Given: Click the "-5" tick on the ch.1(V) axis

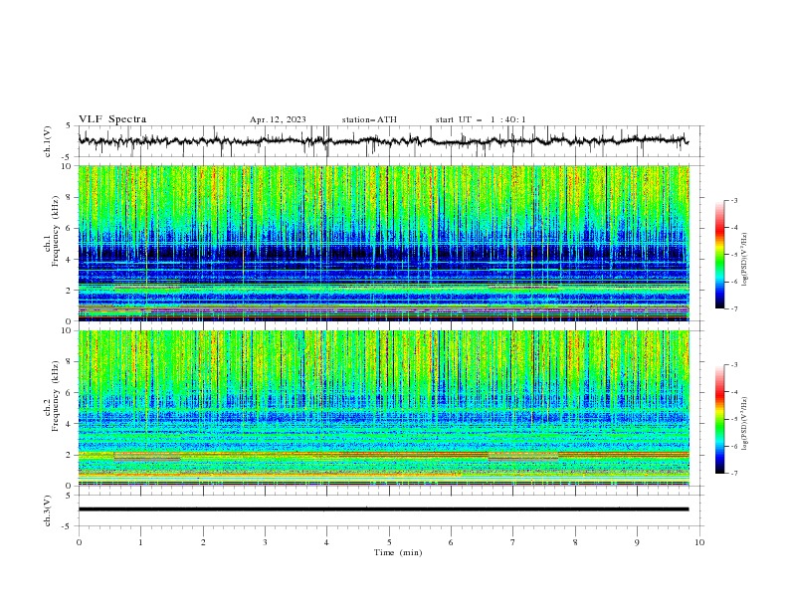Looking at the screenshot, I should click(68, 157).
